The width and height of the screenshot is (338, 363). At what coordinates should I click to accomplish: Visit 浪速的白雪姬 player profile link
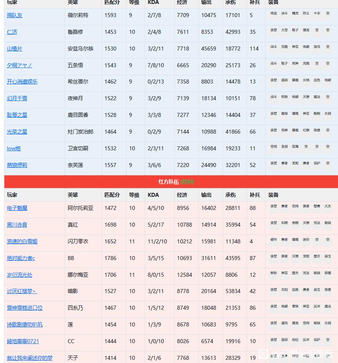(x=22, y=241)
